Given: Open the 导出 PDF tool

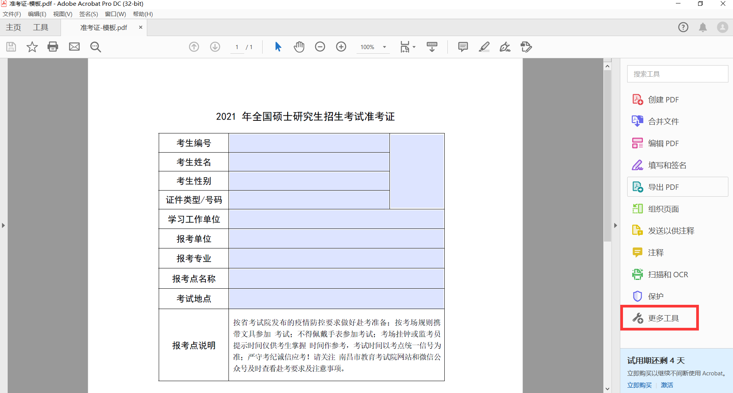Looking at the screenshot, I should coord(677,187).
